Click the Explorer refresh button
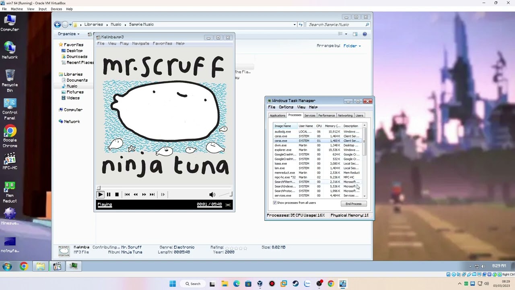Screen dimensions: 515x290 301,25
